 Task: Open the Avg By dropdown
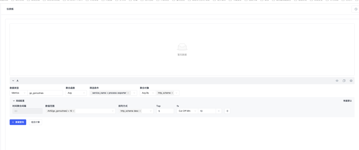tap(148, 93)
